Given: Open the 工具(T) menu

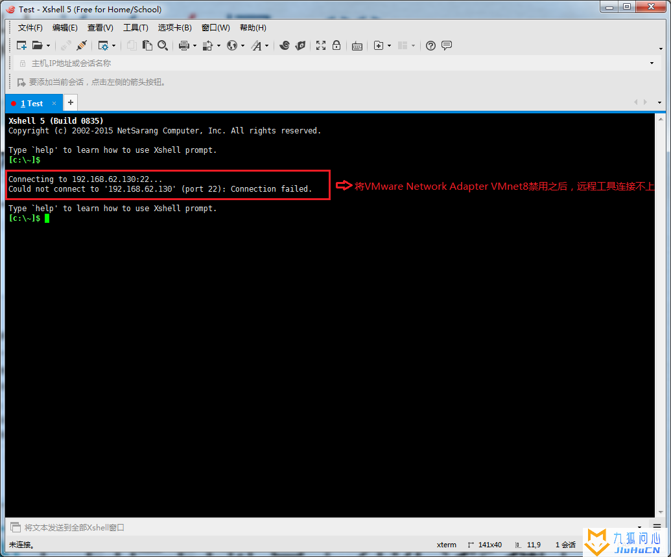Looking at the screenshot, I should point(135,28).
